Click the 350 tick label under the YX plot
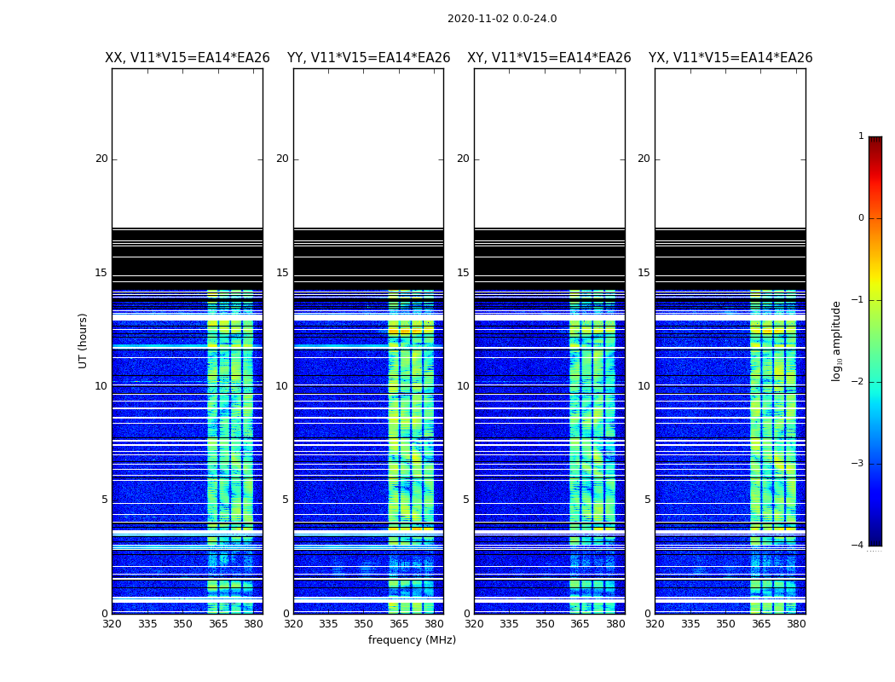This screenshot has width=895, height=682. point(725,624)
